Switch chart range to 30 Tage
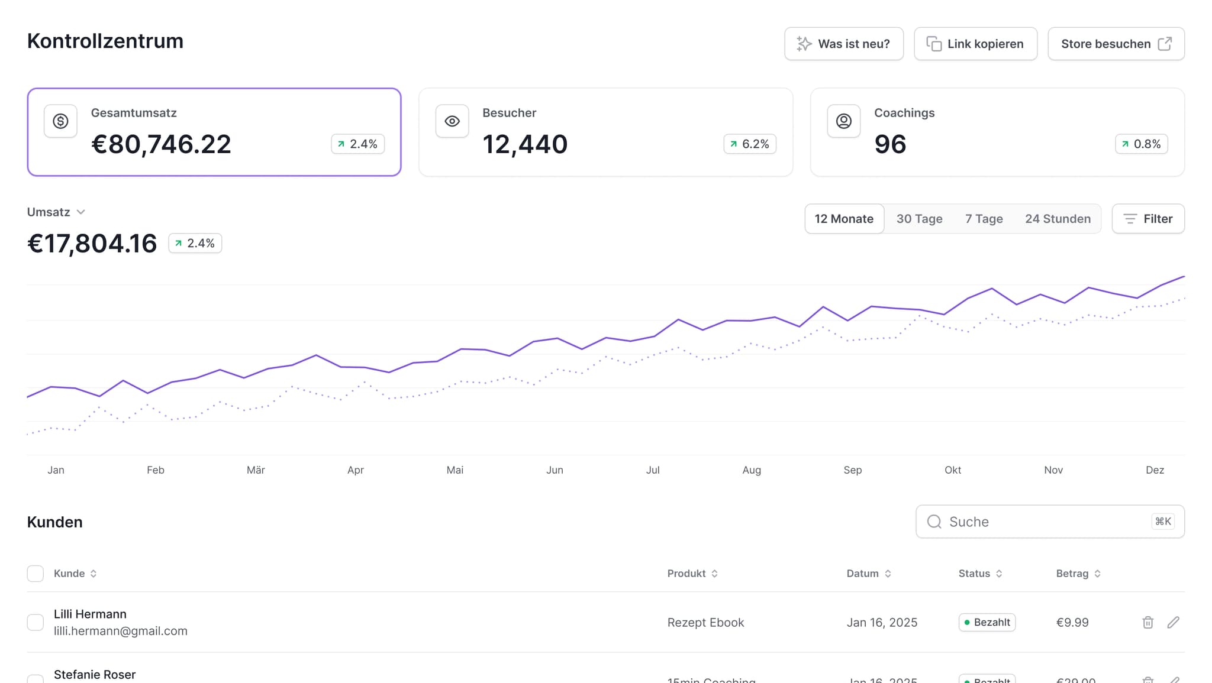The image size is (1212, 683). pos(919,219)
